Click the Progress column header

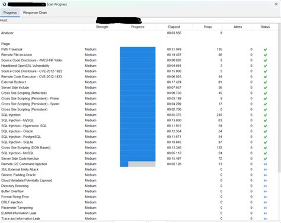138,27
